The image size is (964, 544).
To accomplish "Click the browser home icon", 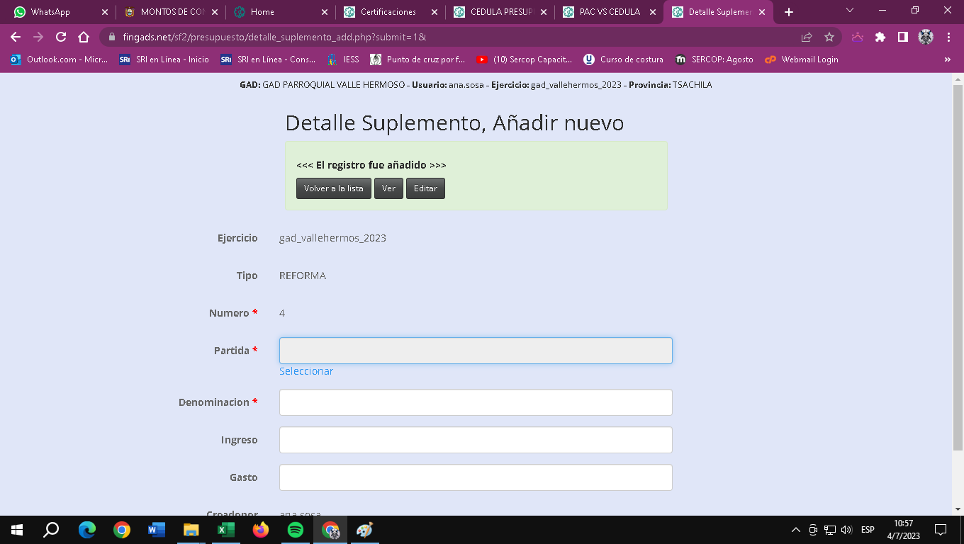I will tap(84, 38).
